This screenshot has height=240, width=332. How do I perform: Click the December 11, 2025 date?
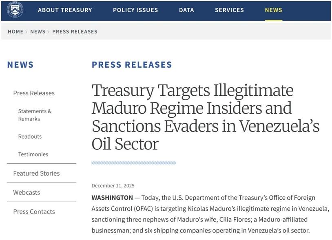[x=113, y=186]
